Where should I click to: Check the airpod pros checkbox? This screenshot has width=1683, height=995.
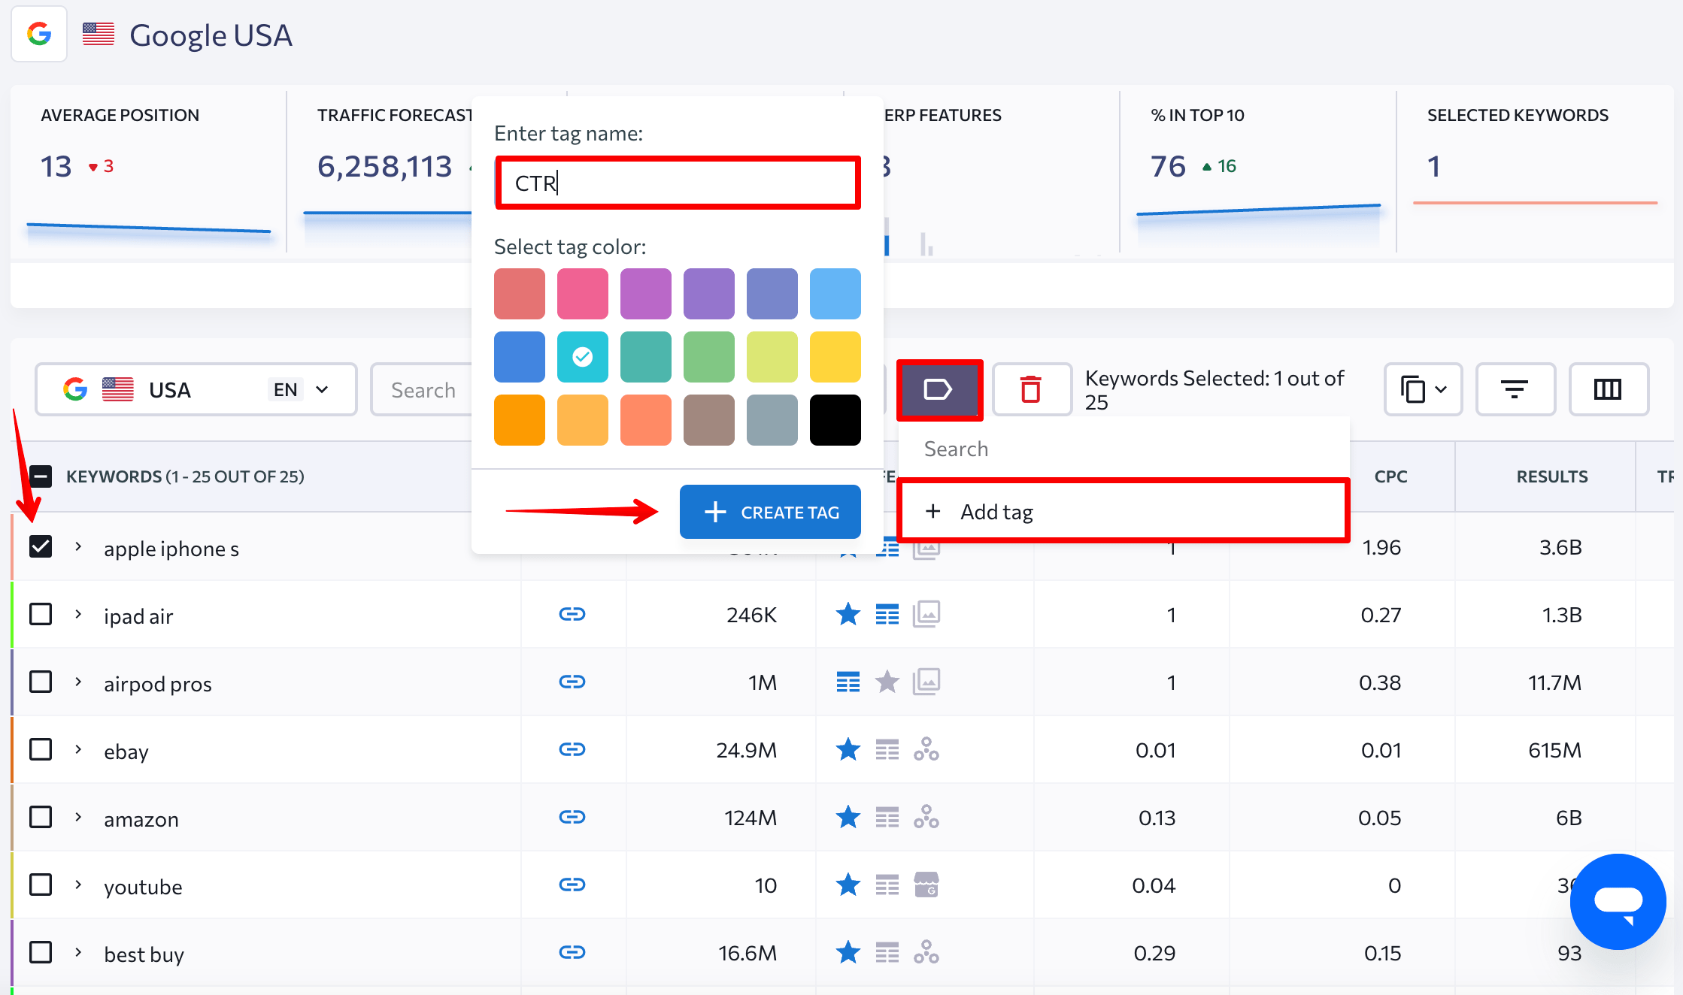(41, 682)
